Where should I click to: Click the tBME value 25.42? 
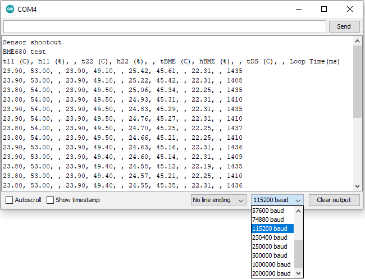[138, 71]
